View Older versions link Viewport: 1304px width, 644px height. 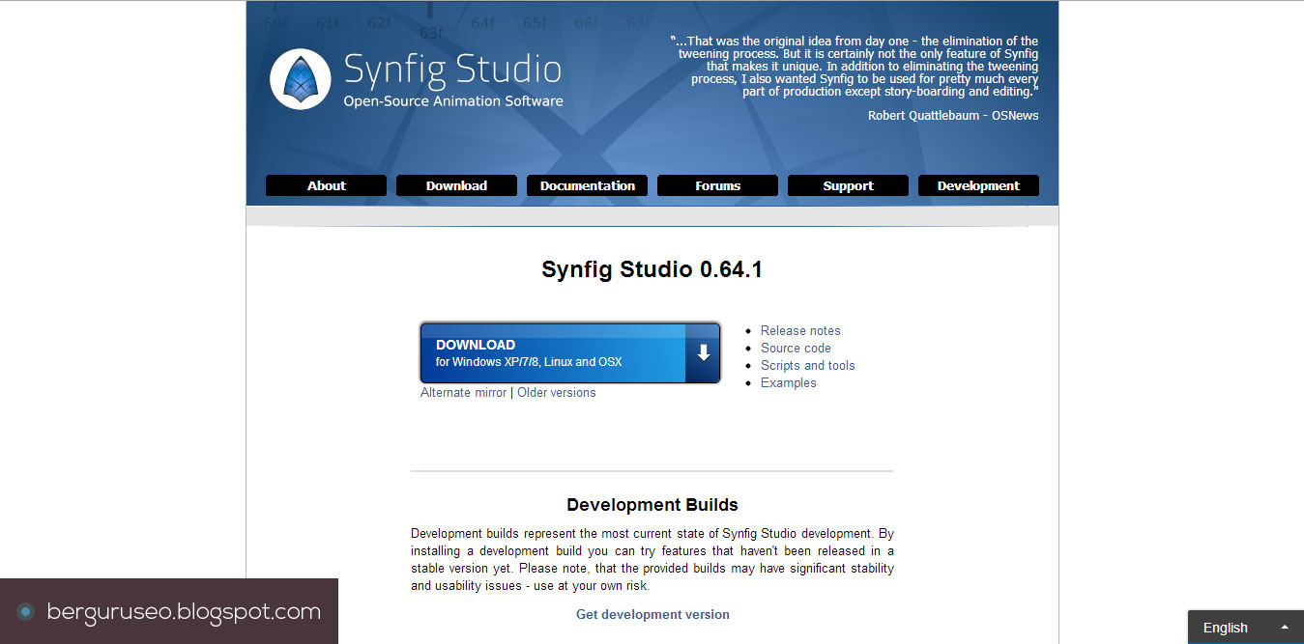click(557, 393)
